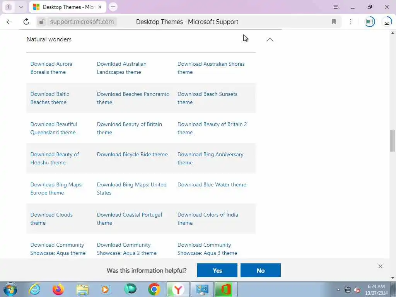The height and width of the screenshot is (297, 396).
Task: Click the page vertical scrollbar thumb
Action: [393, 141]
